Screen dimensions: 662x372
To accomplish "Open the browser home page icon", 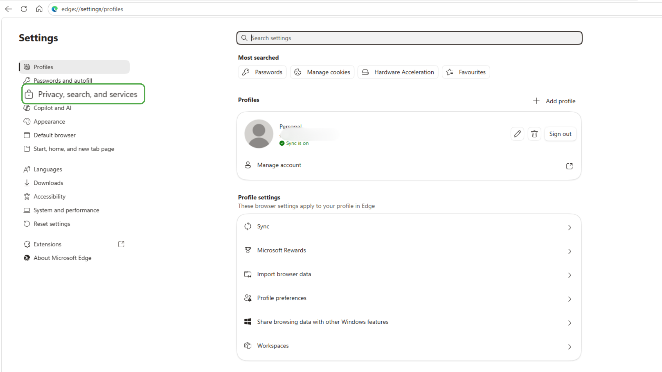I will pos(39,9).
